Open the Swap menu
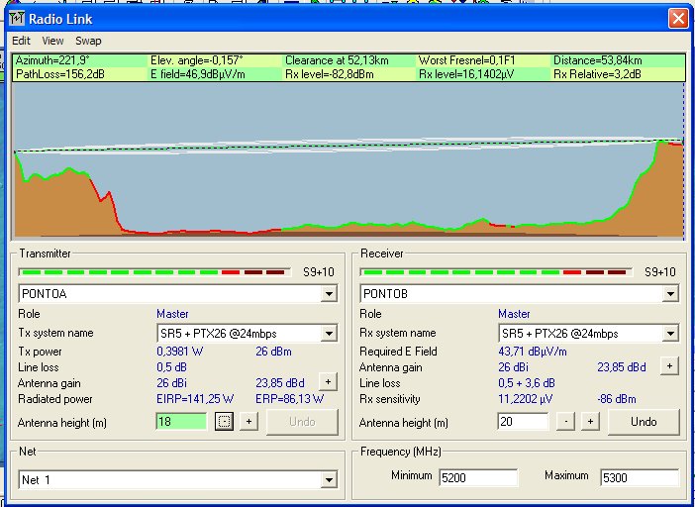 (x=88, y=41)
